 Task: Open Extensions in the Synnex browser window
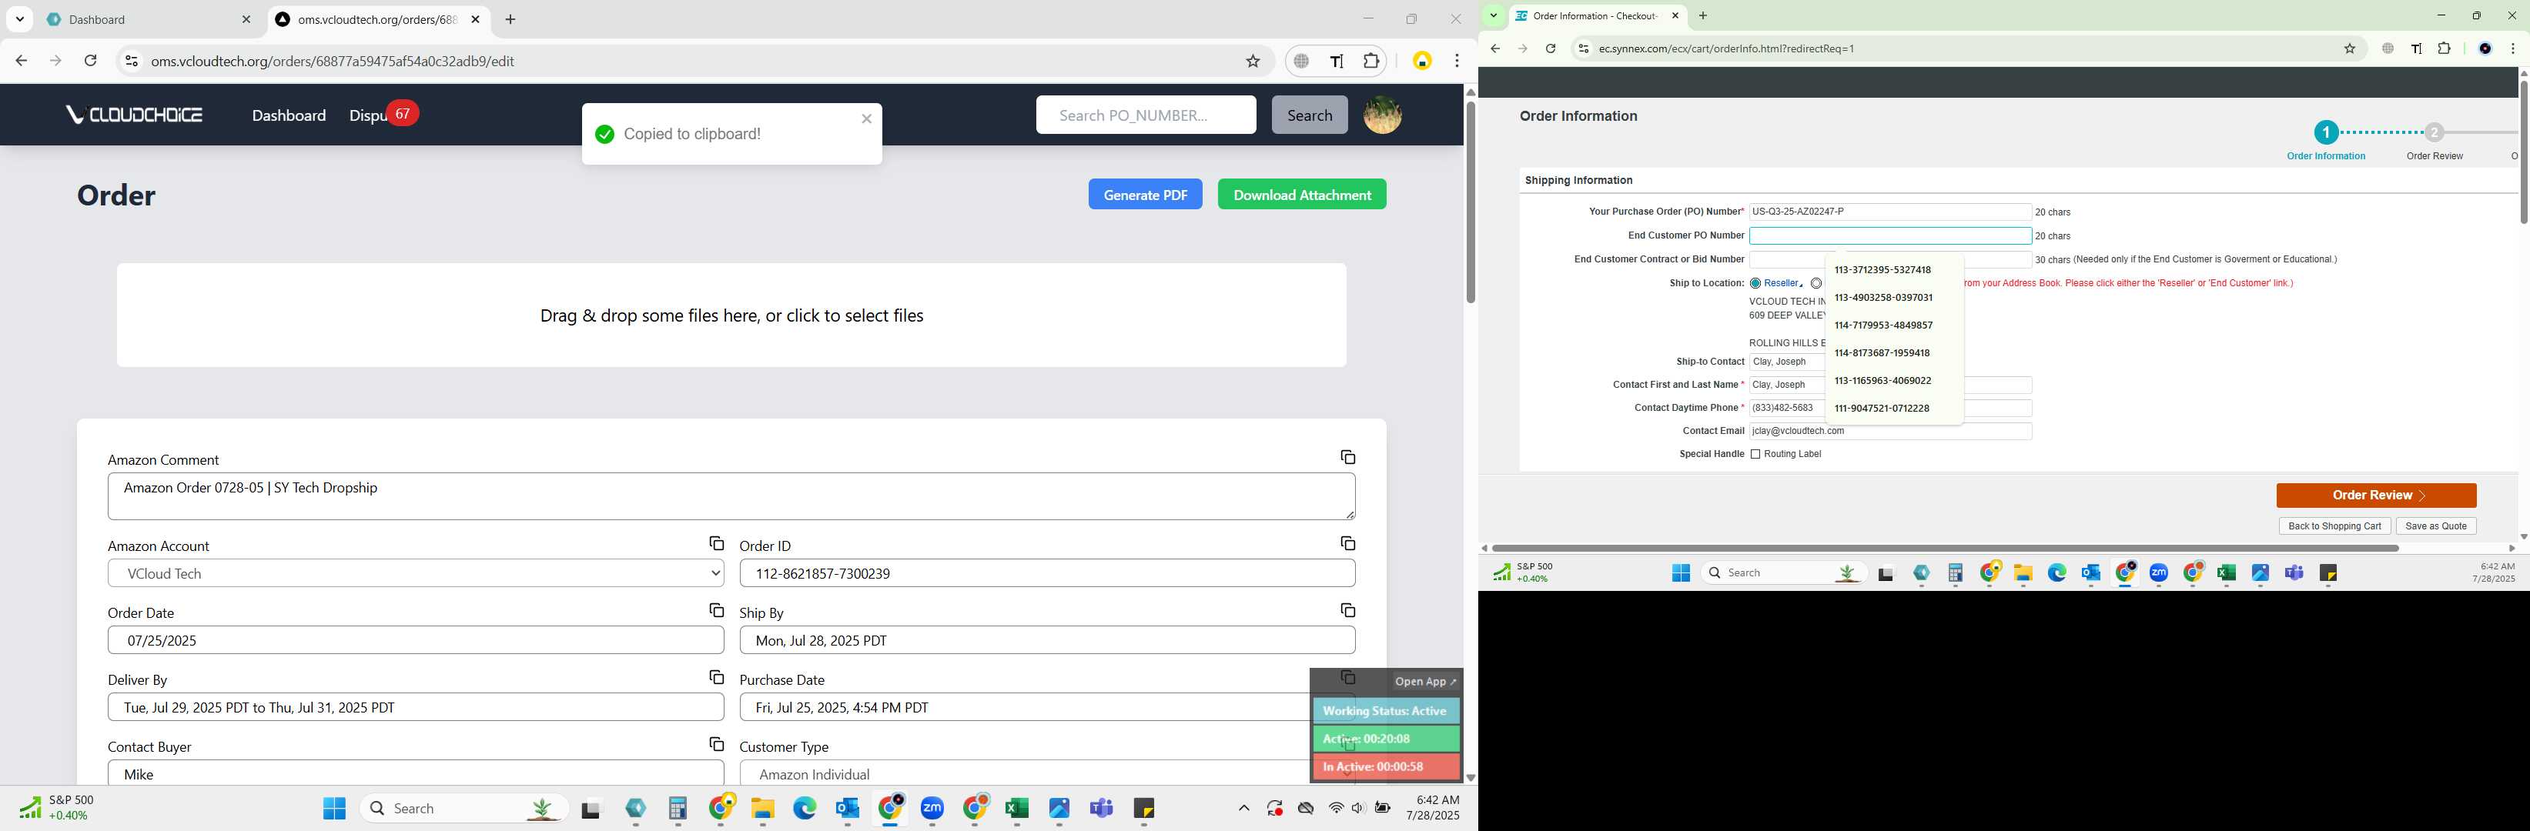(x=2445, y=48)
